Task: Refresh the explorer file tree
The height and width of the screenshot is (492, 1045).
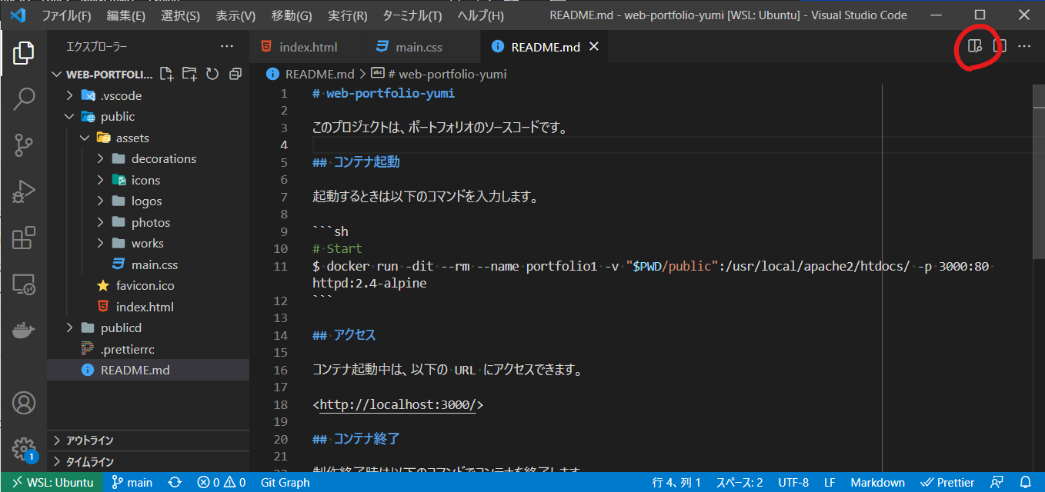Action: click(x=212, y=74)
